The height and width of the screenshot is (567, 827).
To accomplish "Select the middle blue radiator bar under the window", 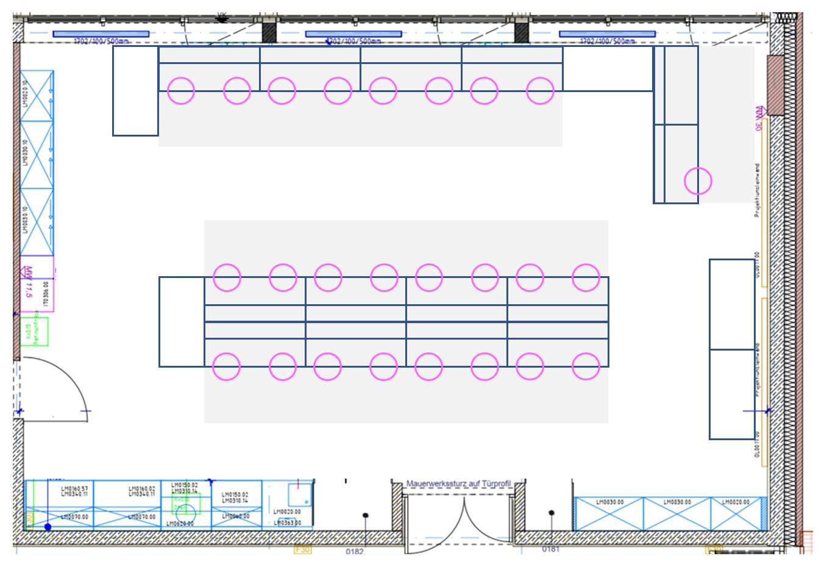I will pyautogui.click(x=353, y=34).
